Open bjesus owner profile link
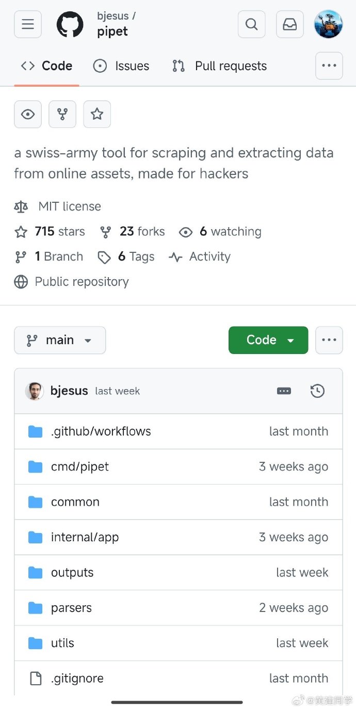Screen dimensions: 356x709 (112, 15)
